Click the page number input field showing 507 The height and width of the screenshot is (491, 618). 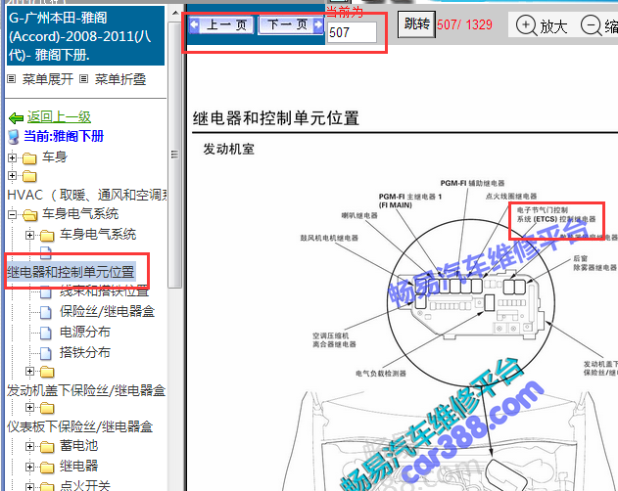click(x=352, y=32)
